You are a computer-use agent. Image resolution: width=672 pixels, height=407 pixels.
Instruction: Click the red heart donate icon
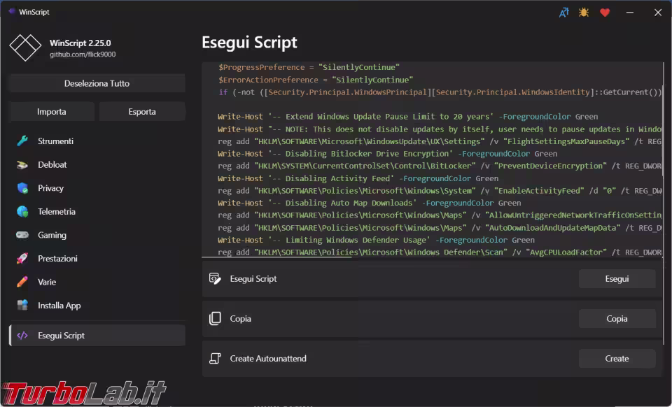[x=605, y=13]
